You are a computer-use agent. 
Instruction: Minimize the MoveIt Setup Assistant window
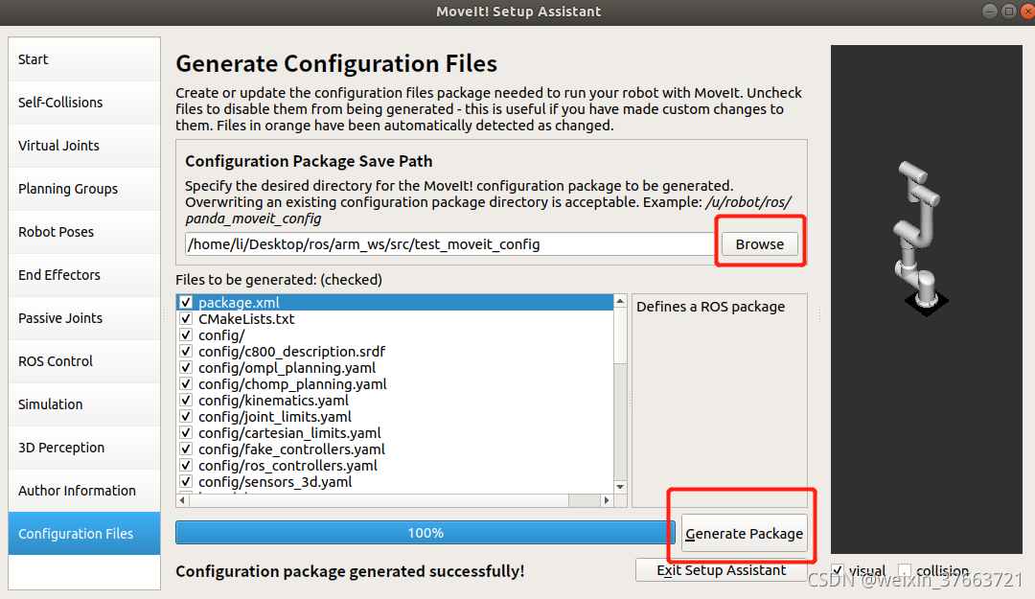coord(989,11)
